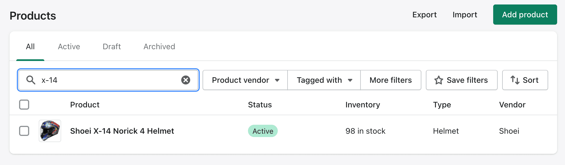This screenshot has height=165, width=565.
Task: Click the Helmet type cell
Action: 446,131
